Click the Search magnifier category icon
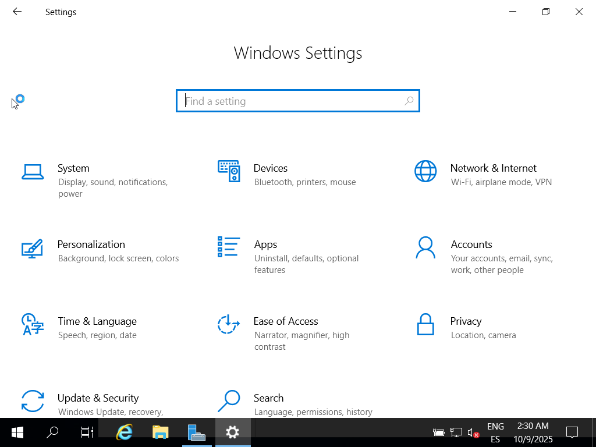 [x=229, y=401]
